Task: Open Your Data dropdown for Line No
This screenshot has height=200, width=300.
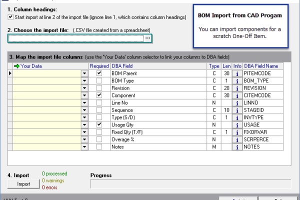Action: [84, 103]
